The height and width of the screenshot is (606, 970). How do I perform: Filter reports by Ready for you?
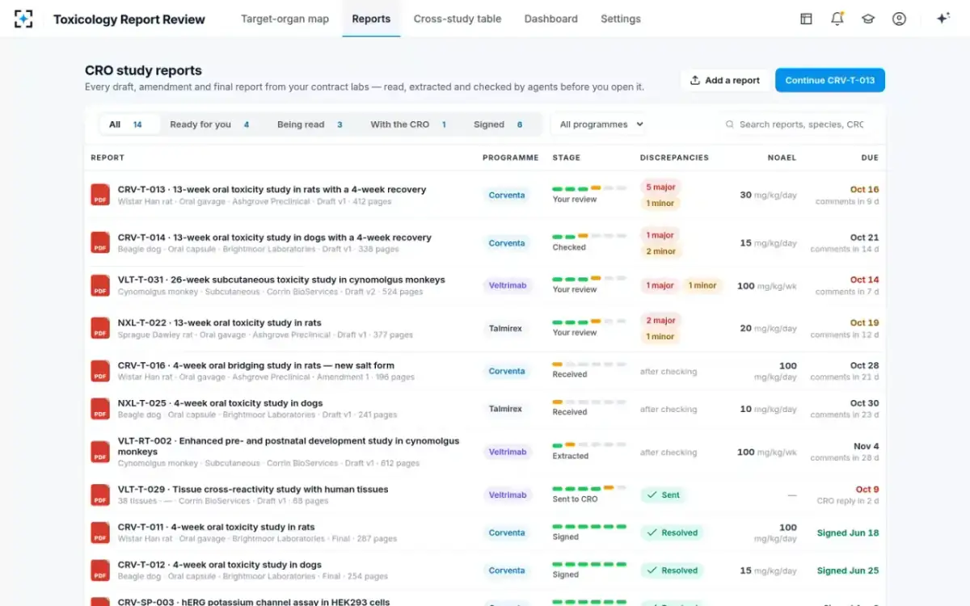(209, 124)
